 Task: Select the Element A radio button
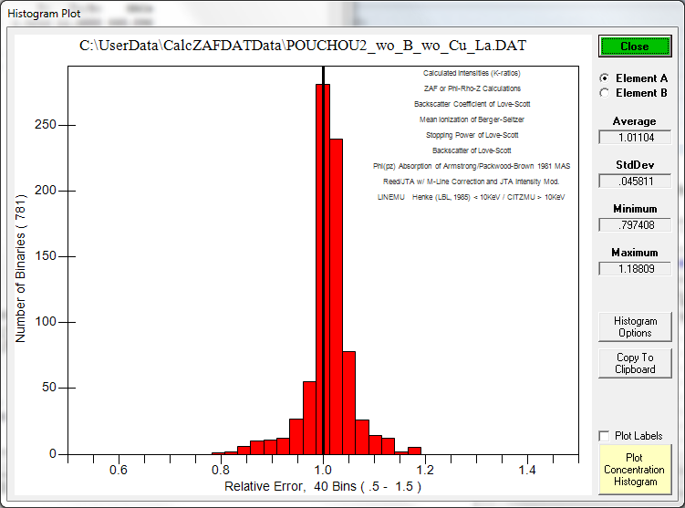click(604, 78)
